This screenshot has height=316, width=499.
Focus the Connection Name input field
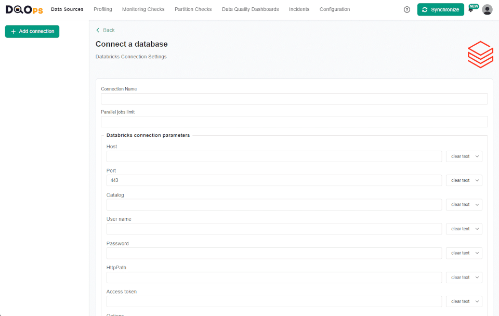click(x=294, y=99)
